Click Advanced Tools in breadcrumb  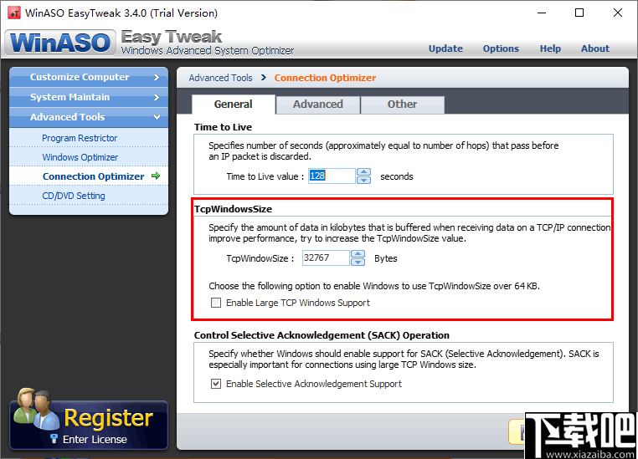tap(220, 78)
